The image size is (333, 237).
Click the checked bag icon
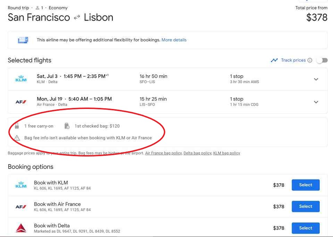[67, 126]
